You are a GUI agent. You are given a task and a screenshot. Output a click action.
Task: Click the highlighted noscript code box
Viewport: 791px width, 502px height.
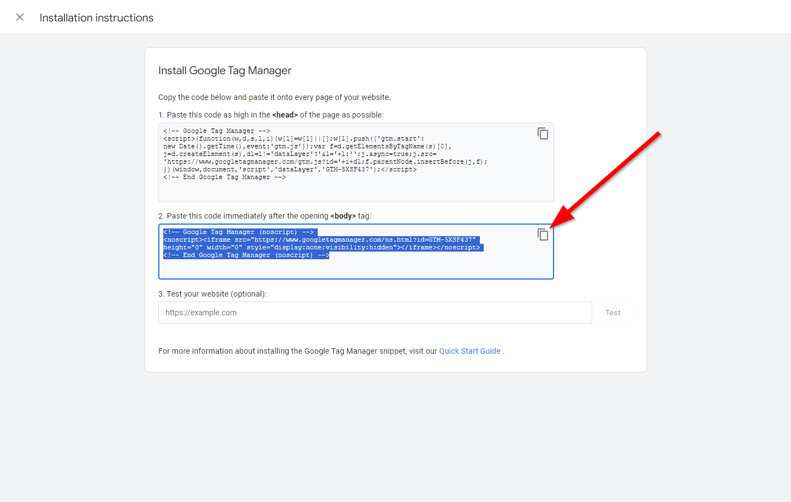click(x=356, y=252)
